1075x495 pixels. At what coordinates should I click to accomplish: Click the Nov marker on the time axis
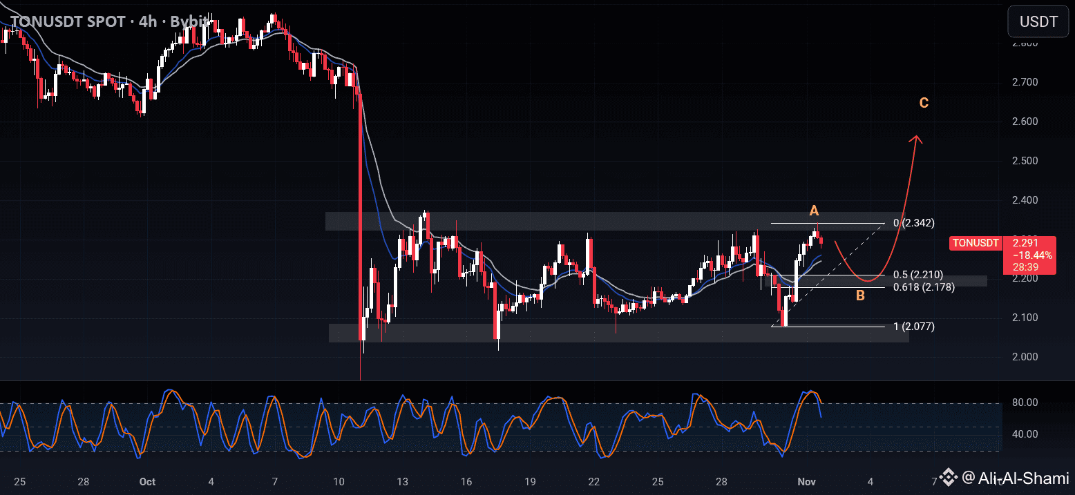(x=807, y=481)
